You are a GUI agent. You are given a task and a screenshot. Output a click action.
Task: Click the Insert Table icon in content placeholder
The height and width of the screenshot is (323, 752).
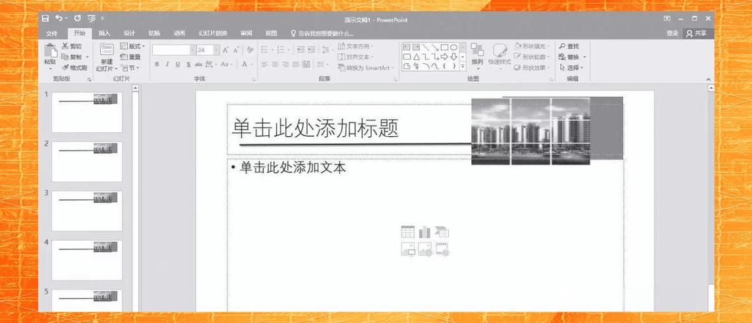pos(408,232)
